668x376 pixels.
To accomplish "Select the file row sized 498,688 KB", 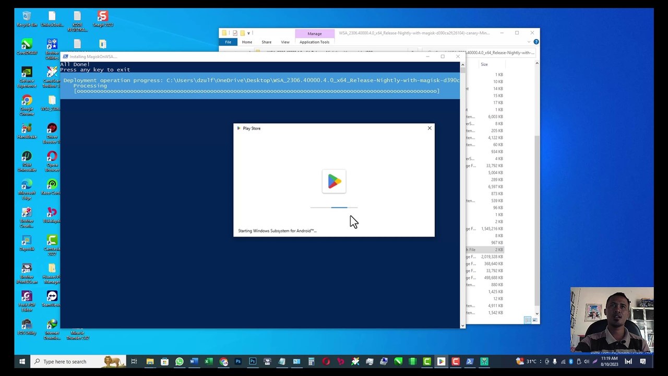I will tap(484, 278).
